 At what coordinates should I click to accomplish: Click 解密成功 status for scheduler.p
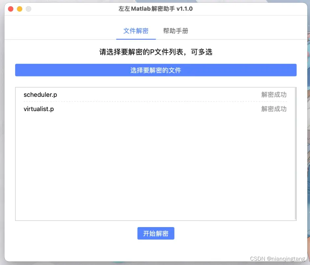point(274,95)
